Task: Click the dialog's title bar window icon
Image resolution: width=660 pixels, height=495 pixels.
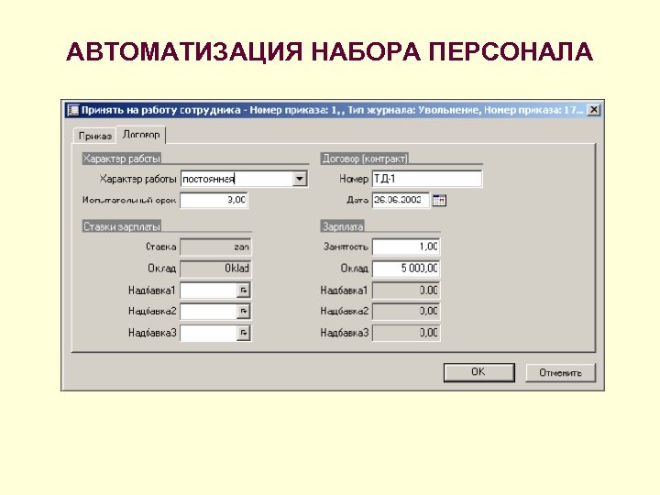Action: click(x=72, y=110)
